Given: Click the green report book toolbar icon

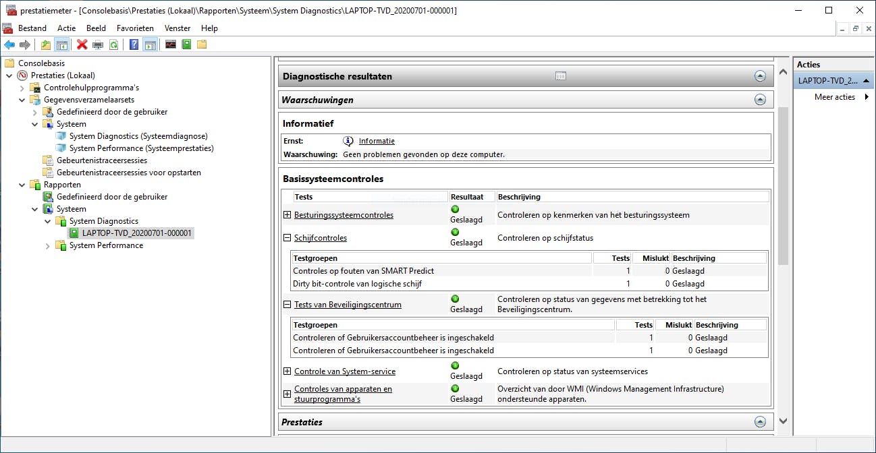Looking at the screenshot, I should point(186,44).
